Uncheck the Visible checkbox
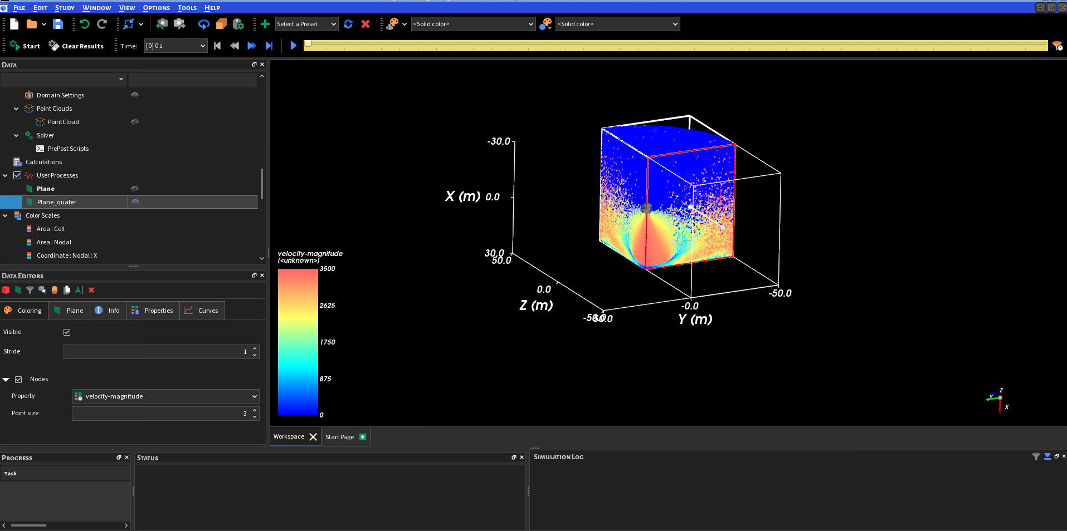 pos(67,332)
